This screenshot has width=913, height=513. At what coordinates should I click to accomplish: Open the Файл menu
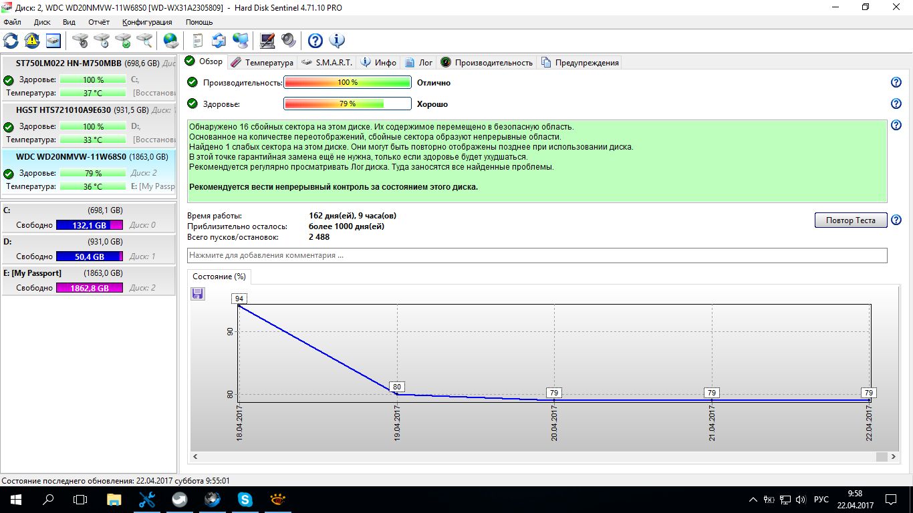click(12, 22)
